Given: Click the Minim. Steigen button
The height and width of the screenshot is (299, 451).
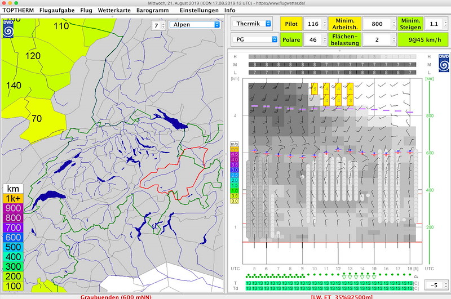Looking at the screenshot, I should (410, 24).
